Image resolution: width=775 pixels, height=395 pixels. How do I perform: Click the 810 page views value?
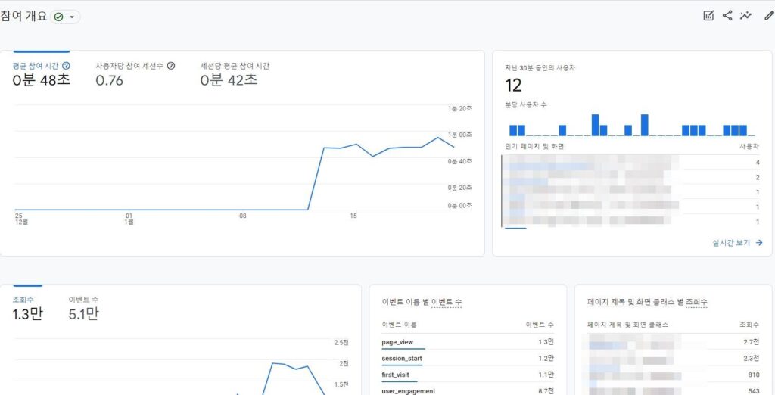point(754,375)
